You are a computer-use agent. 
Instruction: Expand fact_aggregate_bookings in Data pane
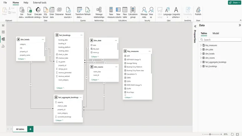(x=201, y=62)
